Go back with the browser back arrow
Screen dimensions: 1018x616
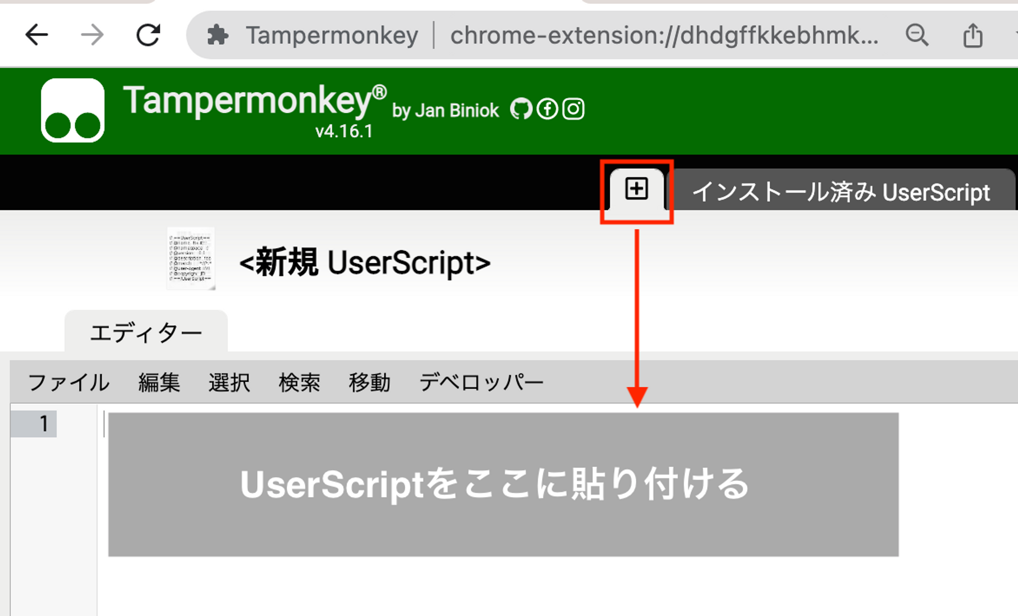[36, 35]
